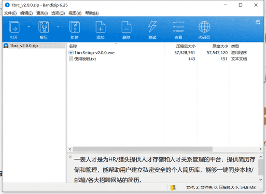Click the Add files (添加) icon

pyautogui.click(x=101, y=27)
